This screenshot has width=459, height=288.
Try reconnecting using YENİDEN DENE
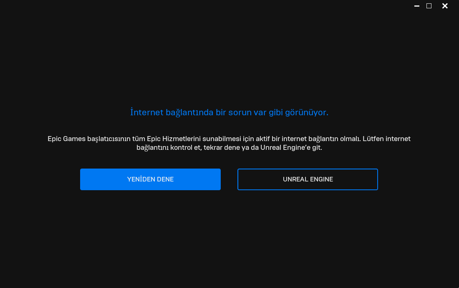[x=150, y=179]
